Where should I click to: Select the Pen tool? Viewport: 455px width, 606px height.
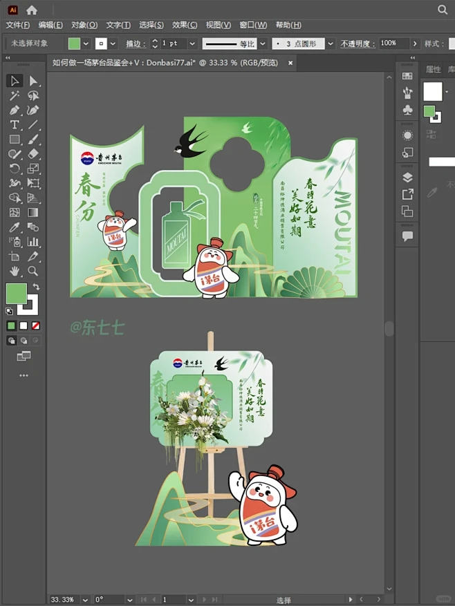pos(15,110)
